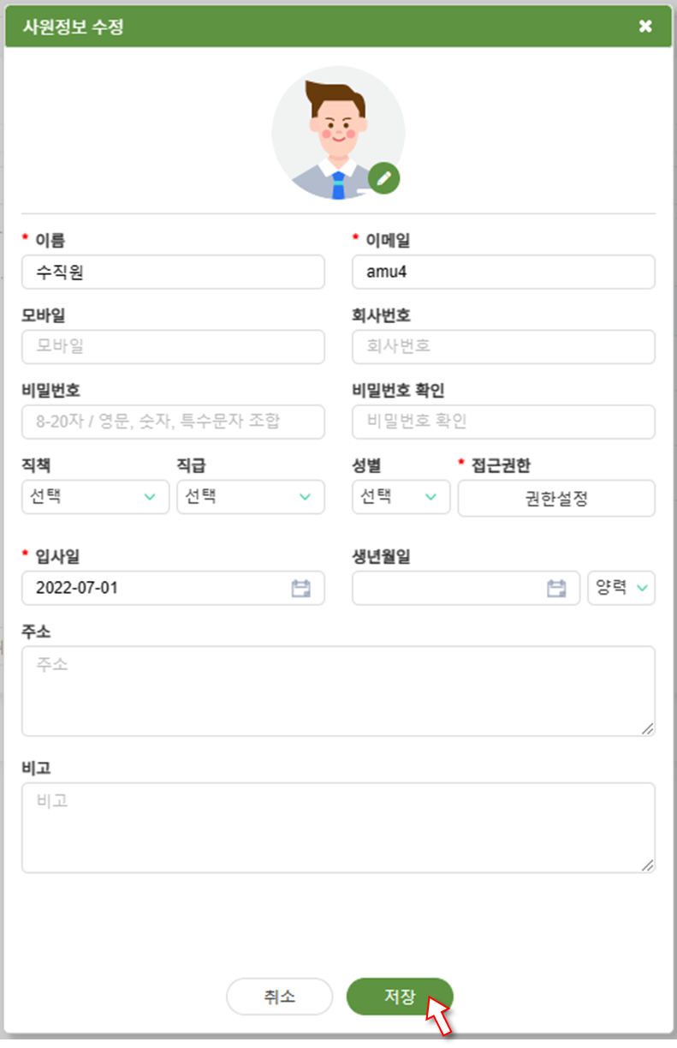Focus the 이름 field containing 수직원

(173, 272)
